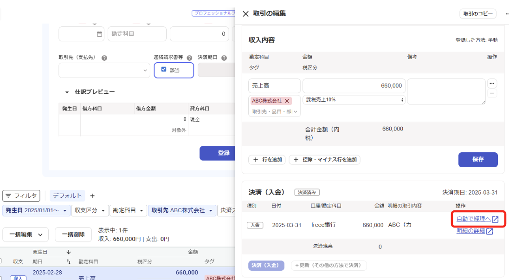This screenshot has height=280, width=509.
Task: Toggle the 該当 checkbox
Action: click(164, 70)
